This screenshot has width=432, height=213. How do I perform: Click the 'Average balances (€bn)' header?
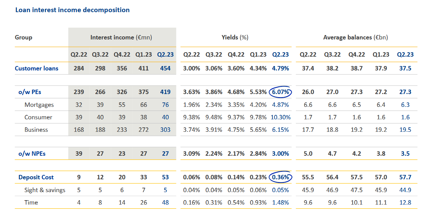coord(355,37)
